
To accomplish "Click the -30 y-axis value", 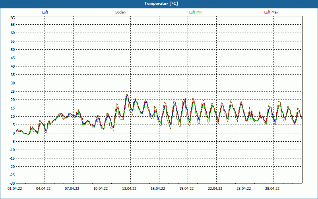I will (12, 183).
